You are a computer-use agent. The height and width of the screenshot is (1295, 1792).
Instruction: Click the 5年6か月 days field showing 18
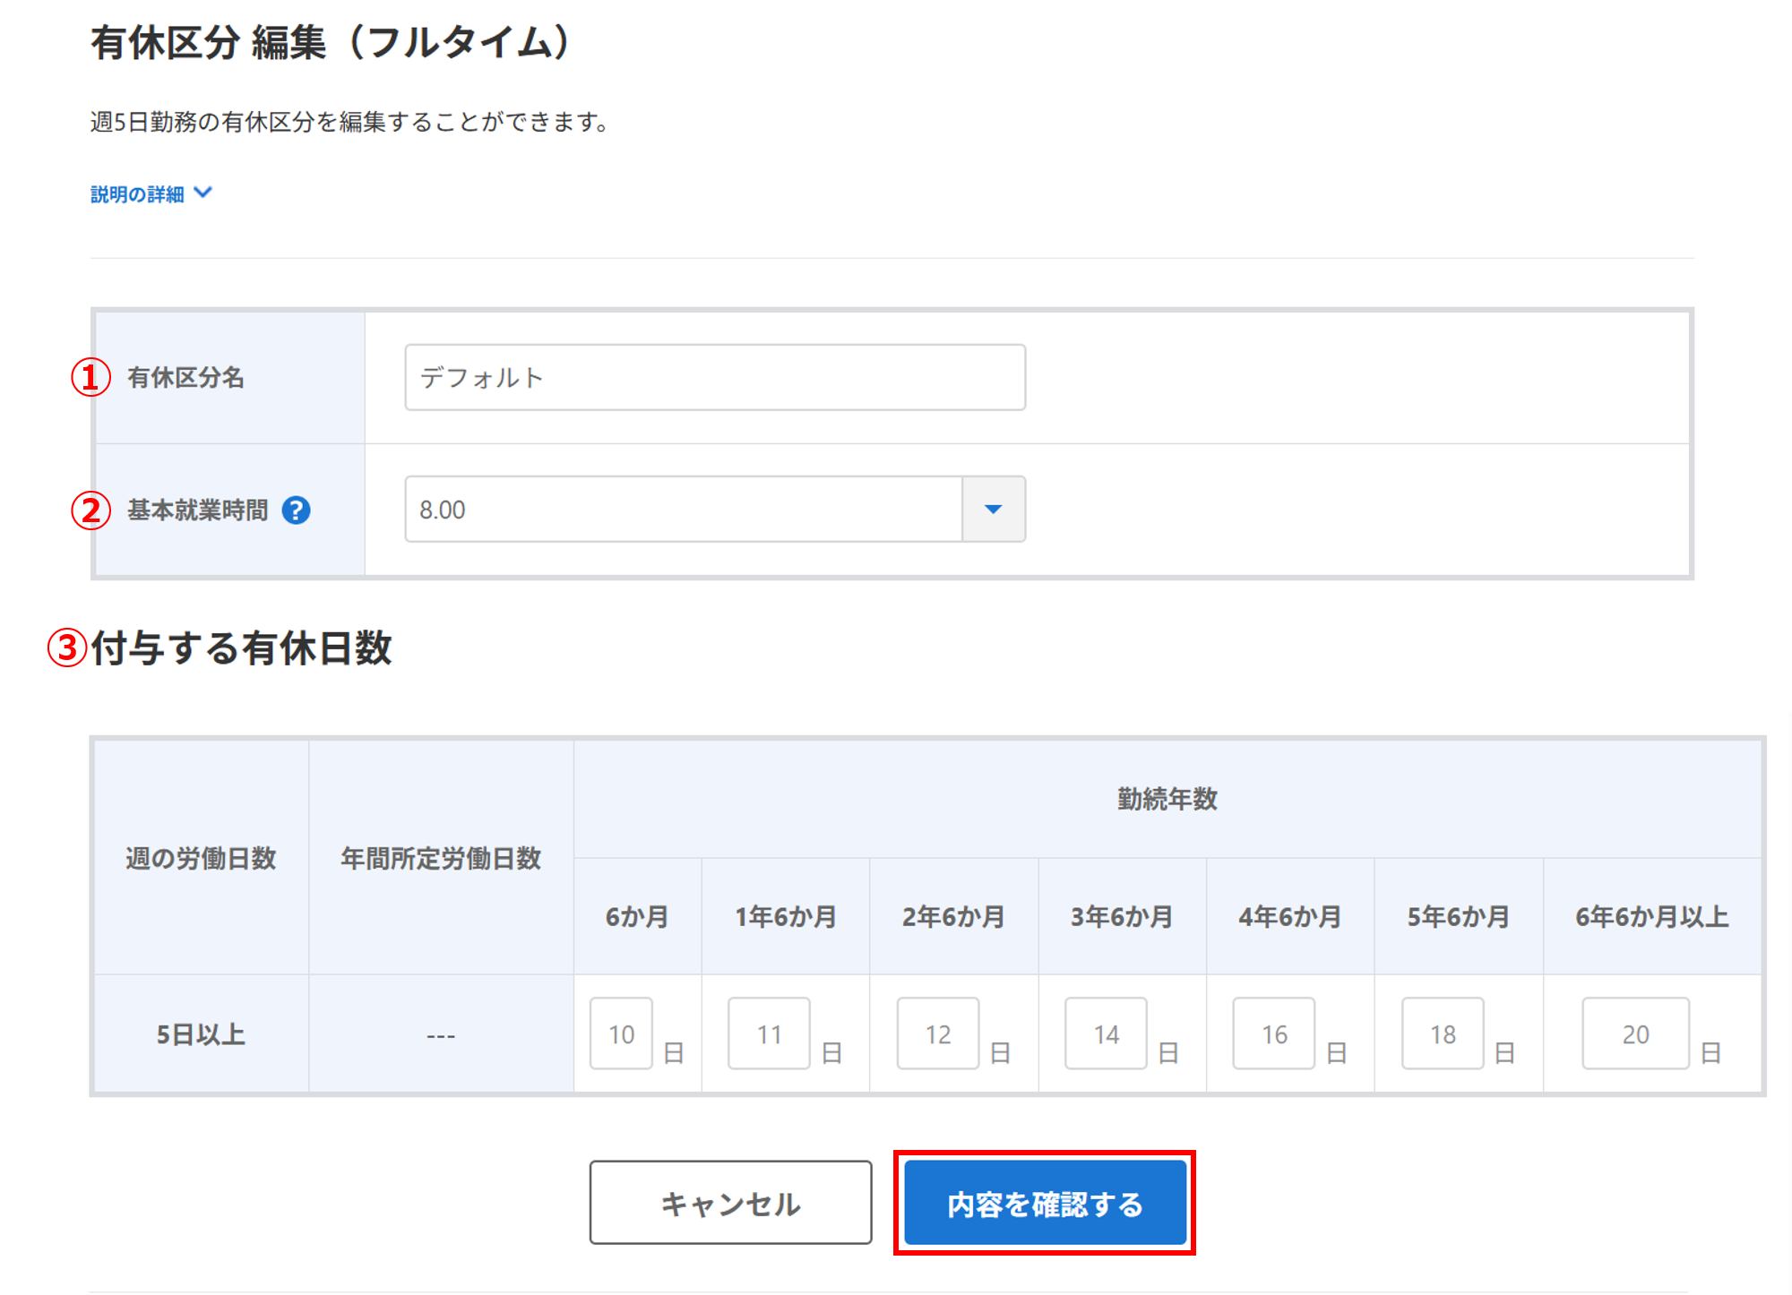coord(1442,1033)
